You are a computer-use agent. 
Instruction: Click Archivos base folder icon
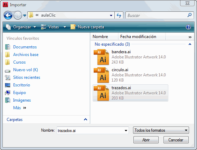[8, 55]
